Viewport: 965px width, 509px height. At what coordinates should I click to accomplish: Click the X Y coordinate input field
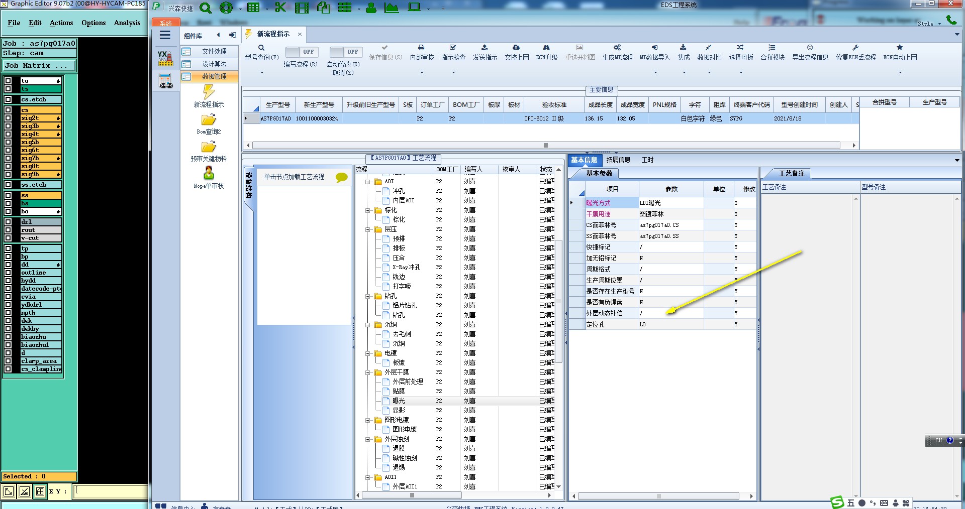point(111,491)
